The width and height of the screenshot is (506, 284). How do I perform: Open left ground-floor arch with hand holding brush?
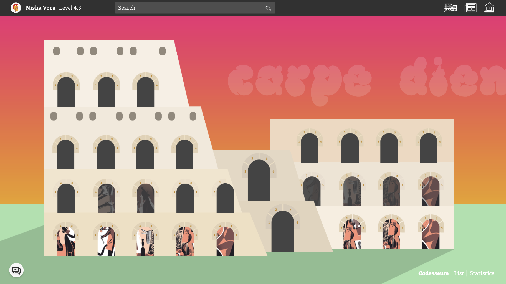[x=106, y=241]
